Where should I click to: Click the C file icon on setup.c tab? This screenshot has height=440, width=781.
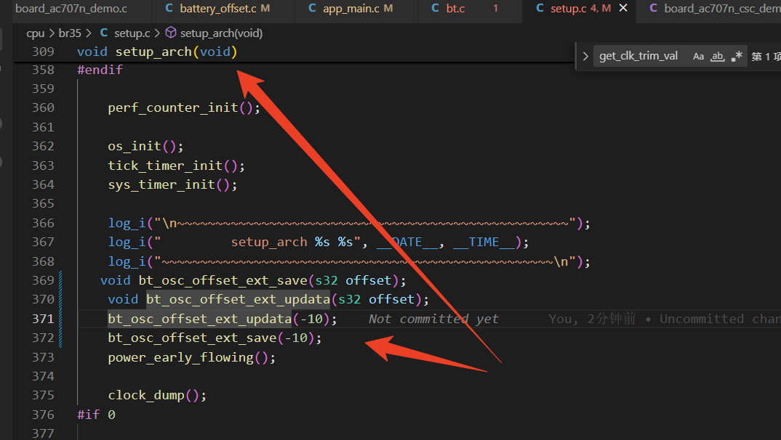(540, 8)
